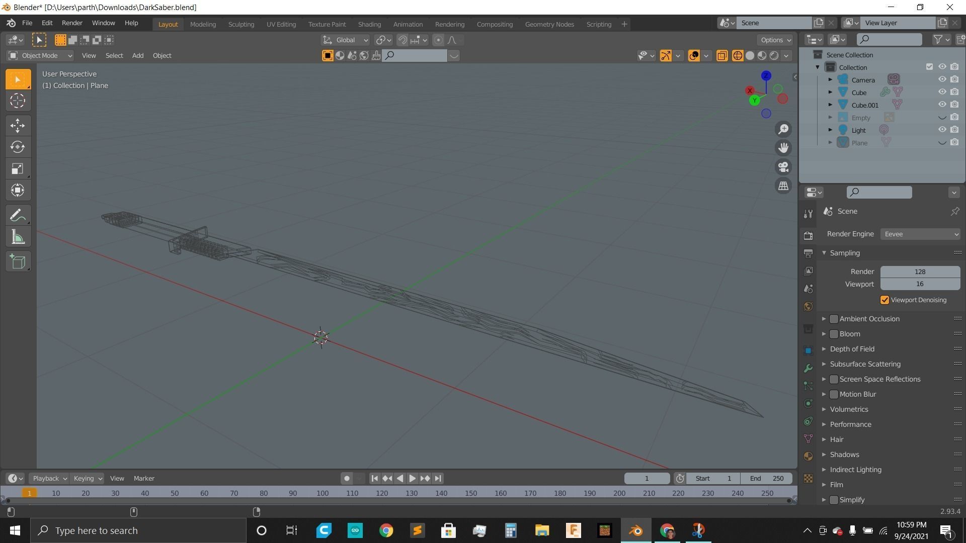Disable Viewport Denoising checkbox
The image size is (966, 543).
tap(884, 300)
